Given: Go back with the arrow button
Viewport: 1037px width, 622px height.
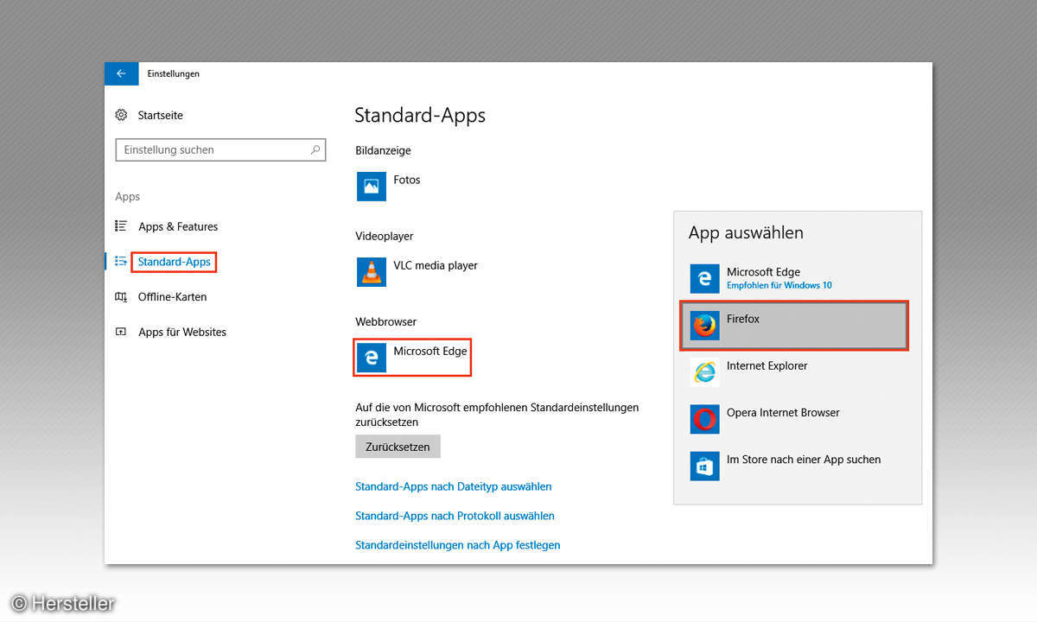Looking at the screenshot, I should click(x=121, y=73).
